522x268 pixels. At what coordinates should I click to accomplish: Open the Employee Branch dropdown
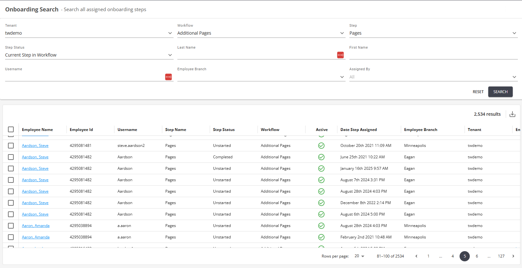261,77
